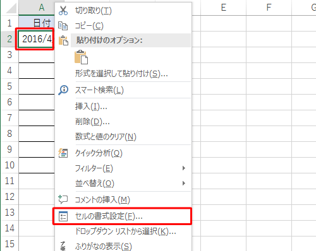The width and height of the screenshot is (316, 251).
Task: Select cell A2 with date 2016/4
Action: click(36, 39)
